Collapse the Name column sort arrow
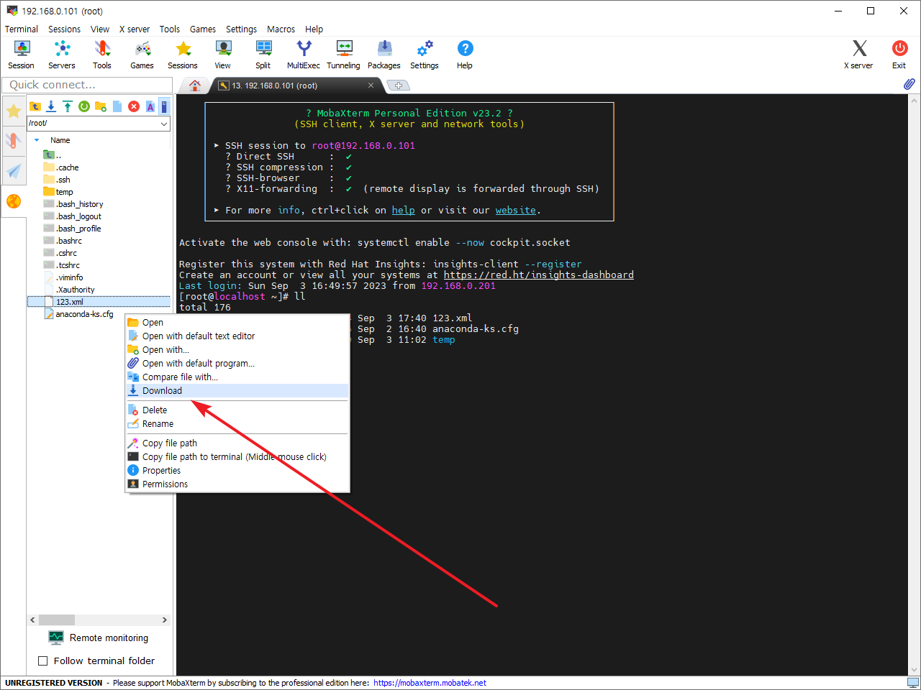921x690 pixels. (x=37, y=140)
